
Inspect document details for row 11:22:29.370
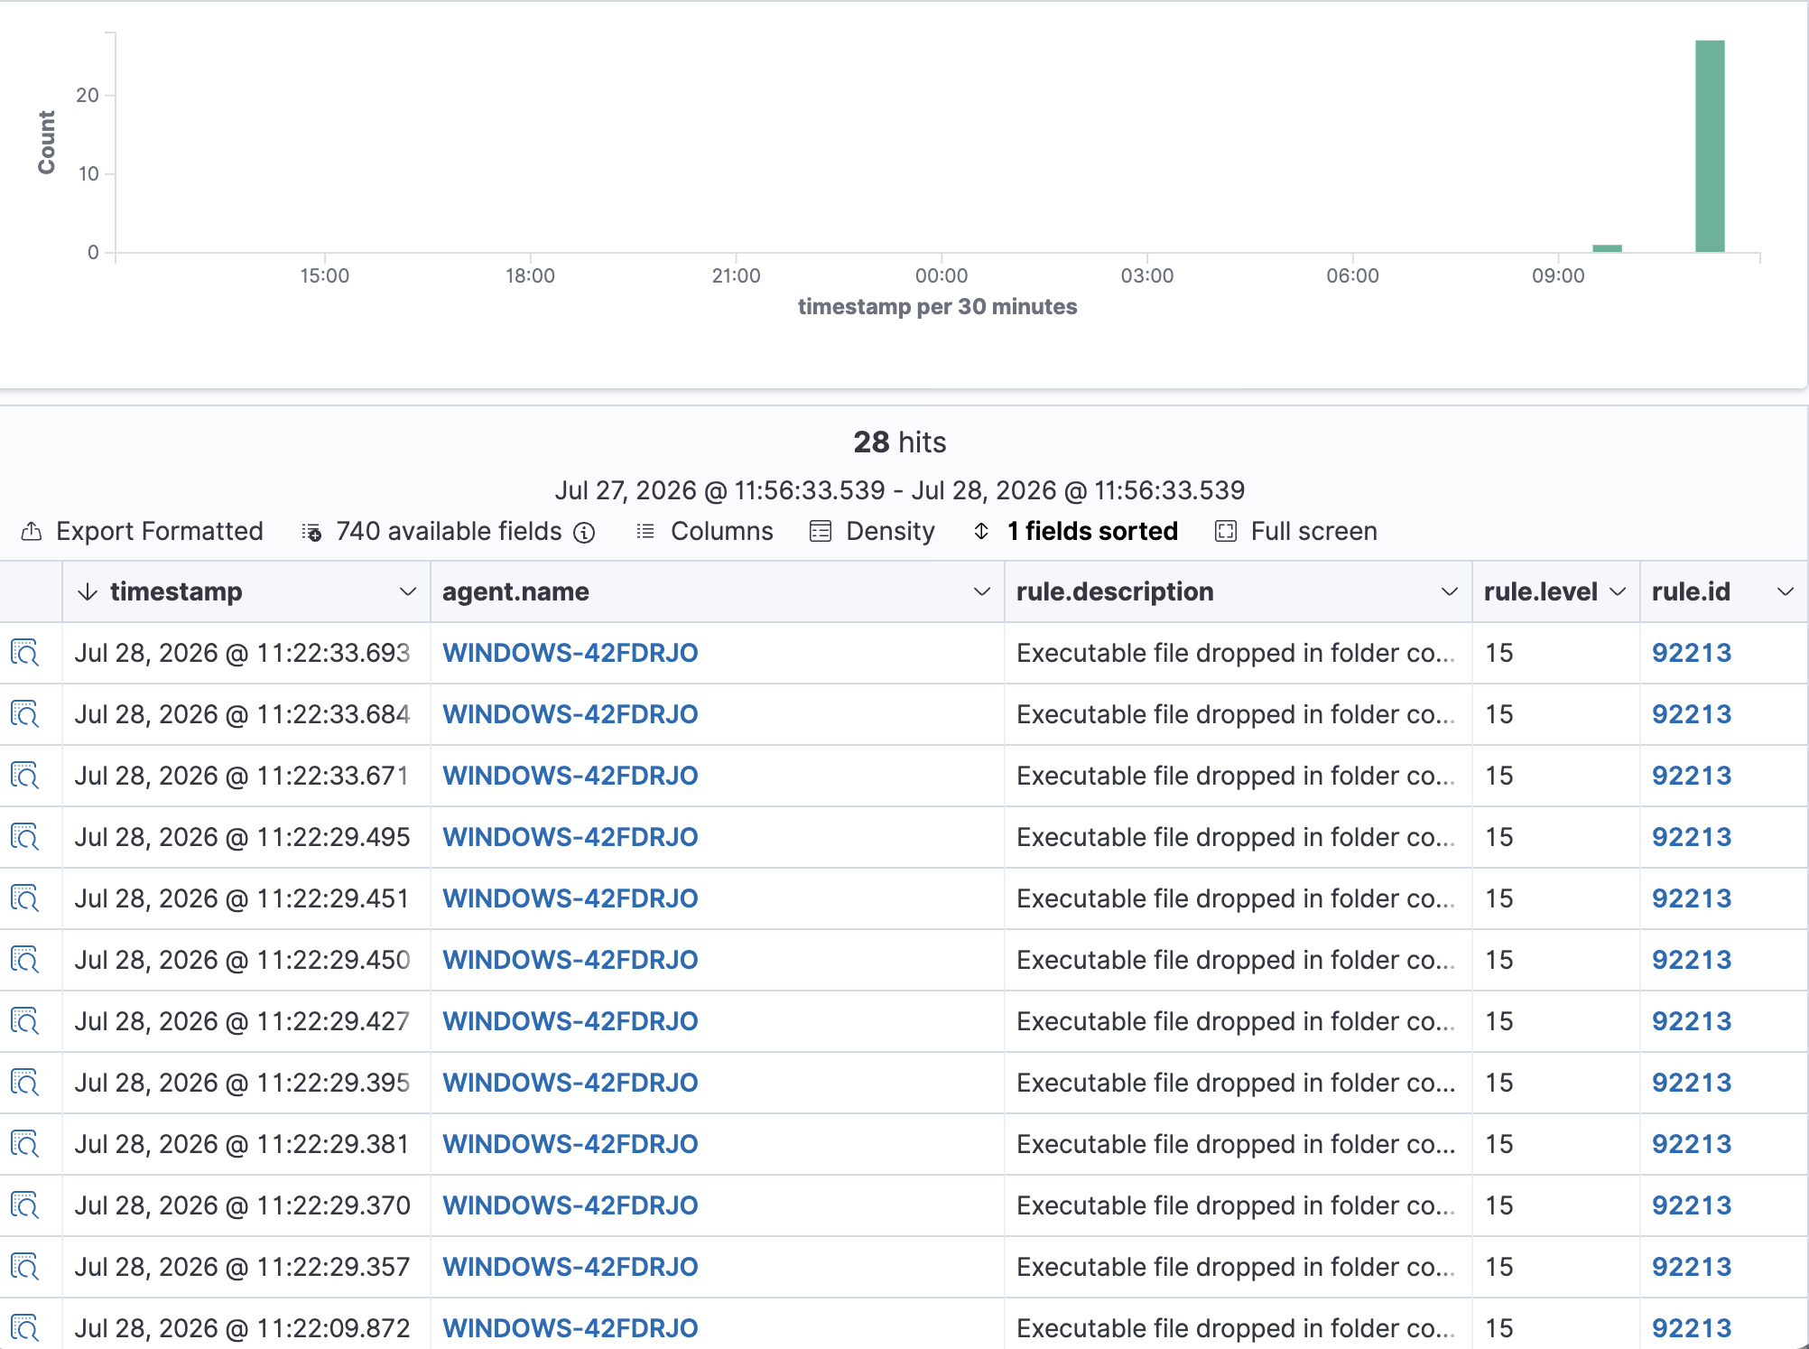pos(24,1205)
